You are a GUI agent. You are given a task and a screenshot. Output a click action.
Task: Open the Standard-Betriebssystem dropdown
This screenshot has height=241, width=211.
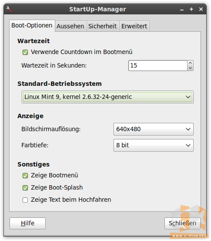[x=107, y=97]
